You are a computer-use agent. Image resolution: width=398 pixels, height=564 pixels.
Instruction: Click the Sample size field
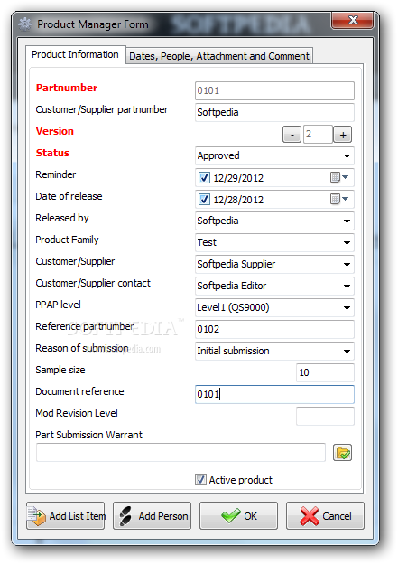325,372
